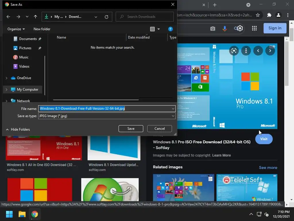This screenshot has width=294, height=221.
Task: Collapse with Hide Folders
Action: click(x=18, y=129)
